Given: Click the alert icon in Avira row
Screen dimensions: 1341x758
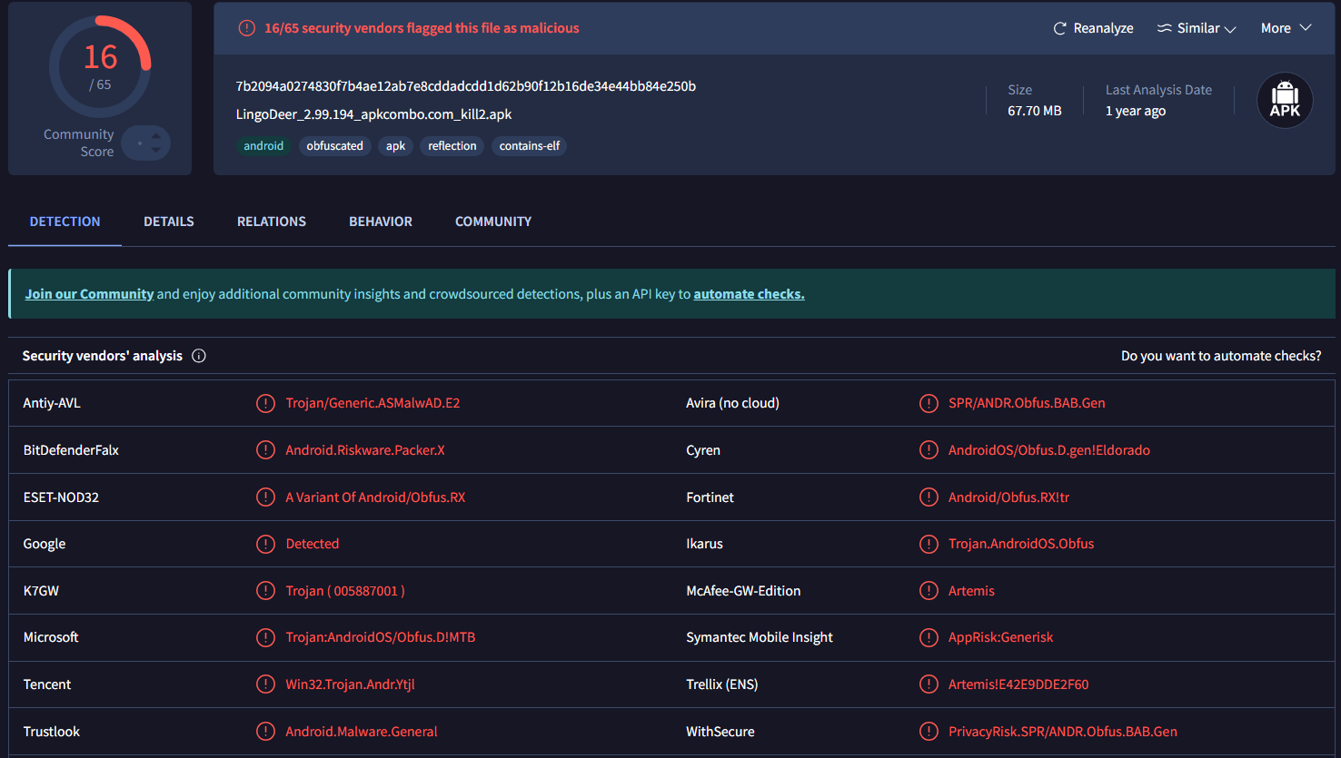Looking at the screenshot, I should click(x=929, y=403).
